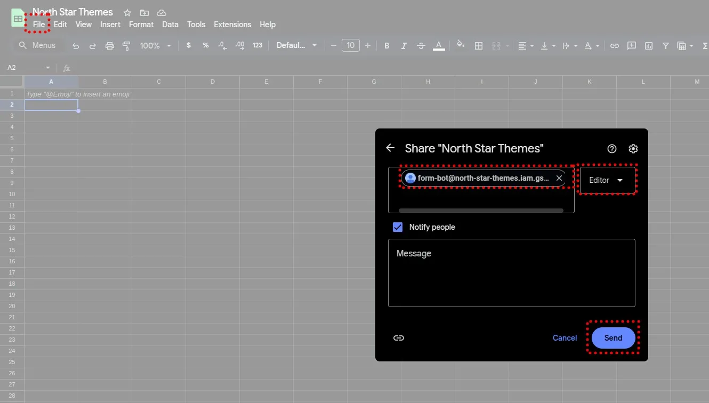Open the Google Sheets home icon
The width and height of the screenshot is (709, 403).
click(x=18, y=18)
